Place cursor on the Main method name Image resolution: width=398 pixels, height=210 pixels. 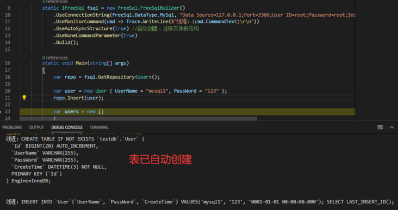pos(81,63)
